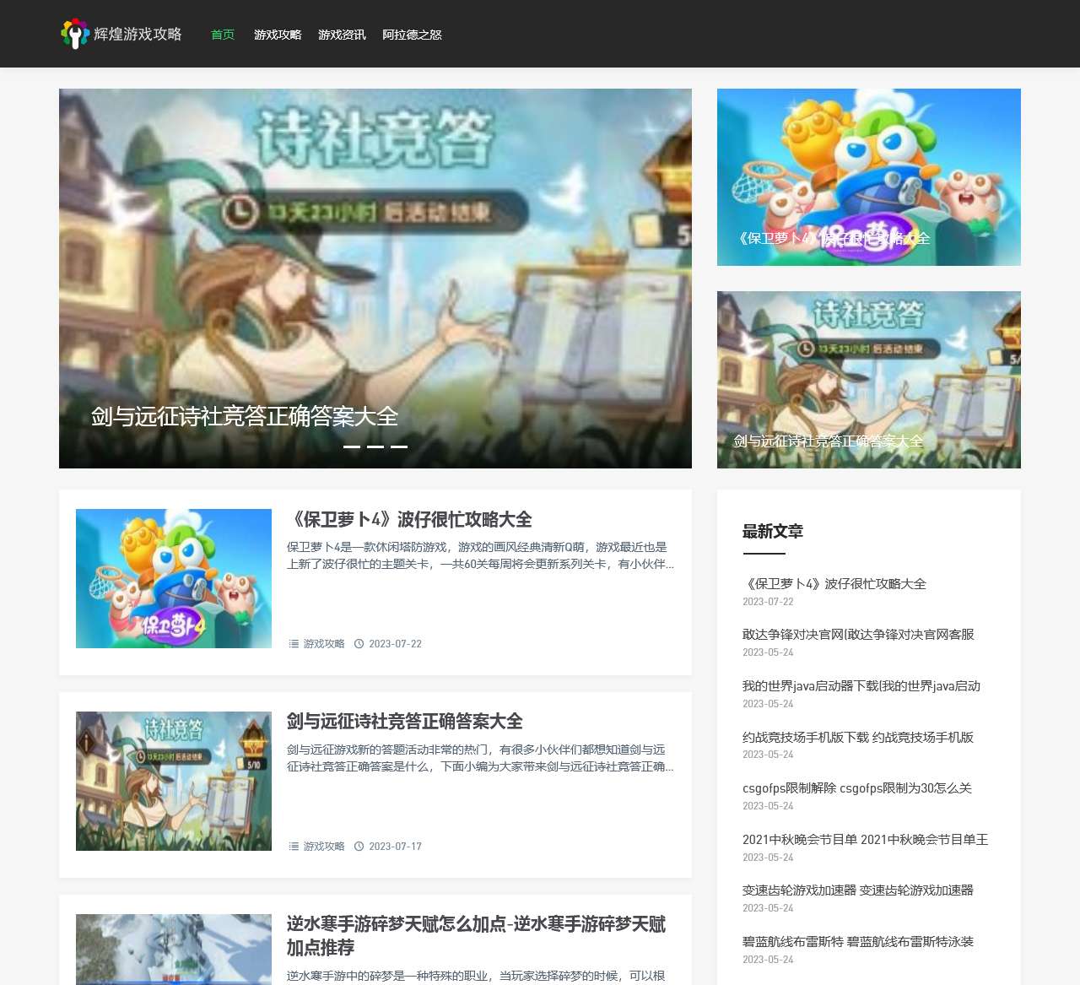Open the 游戏资讯 navigation menu
Screen dimensions: 1080x985
tap(341, 35)
